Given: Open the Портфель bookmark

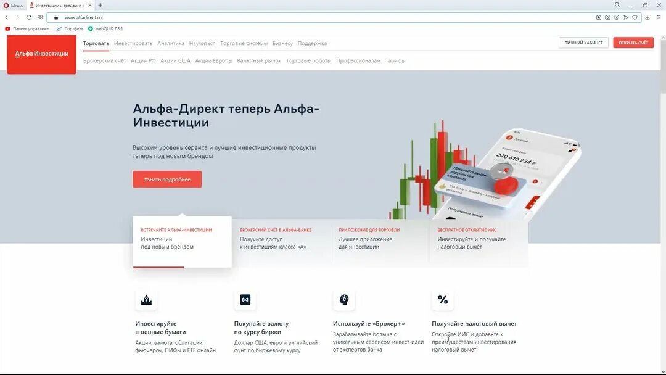Looking at the screenshot, I should click(70, 29).
